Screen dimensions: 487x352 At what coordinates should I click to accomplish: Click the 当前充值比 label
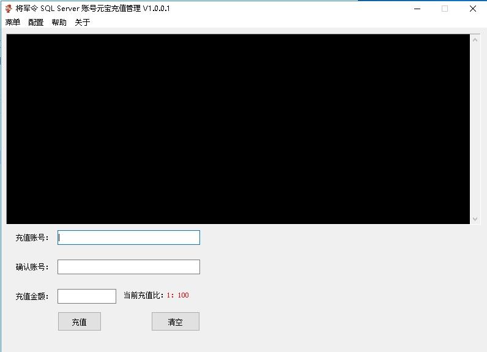pos(144,295)
